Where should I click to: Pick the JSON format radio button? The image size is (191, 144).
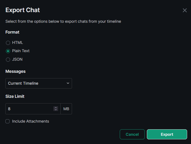(x=8, y=59)
